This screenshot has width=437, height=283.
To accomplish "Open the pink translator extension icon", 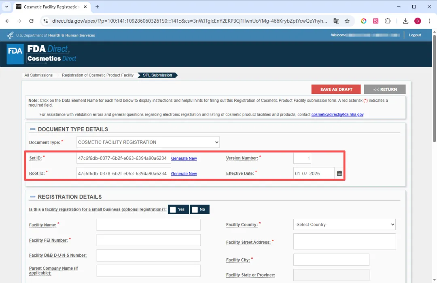I will click(375, 21).
